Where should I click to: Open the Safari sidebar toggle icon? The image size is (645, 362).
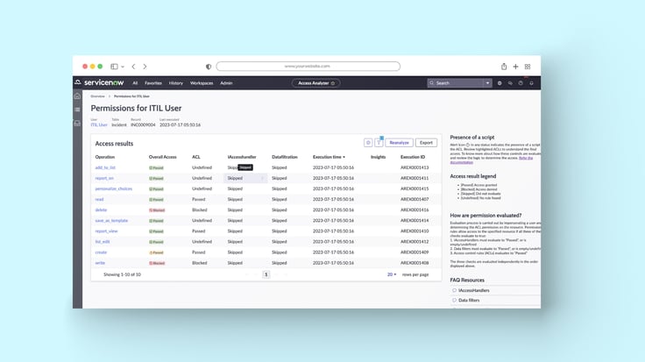point(114,67)
